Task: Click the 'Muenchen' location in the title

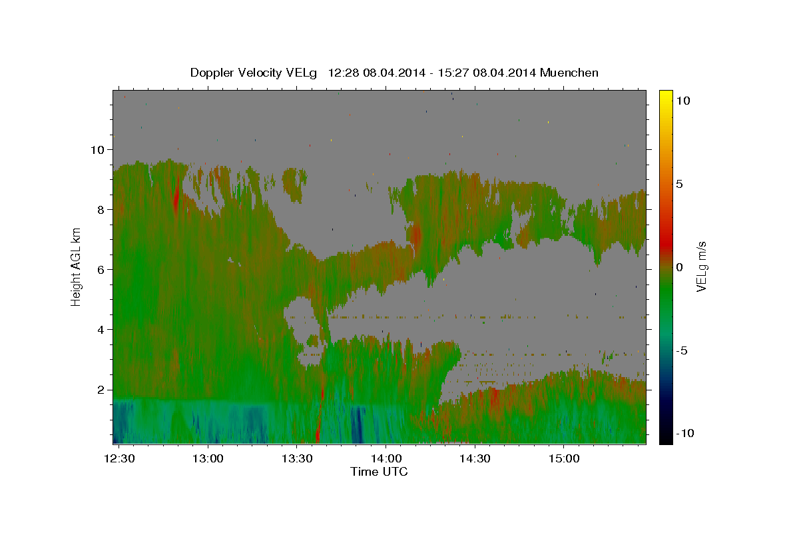Action: [x=569, y=73]
